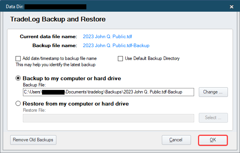240x153 pixels.
Task: Click the Select ... restore file button
Action: point(213,118)
